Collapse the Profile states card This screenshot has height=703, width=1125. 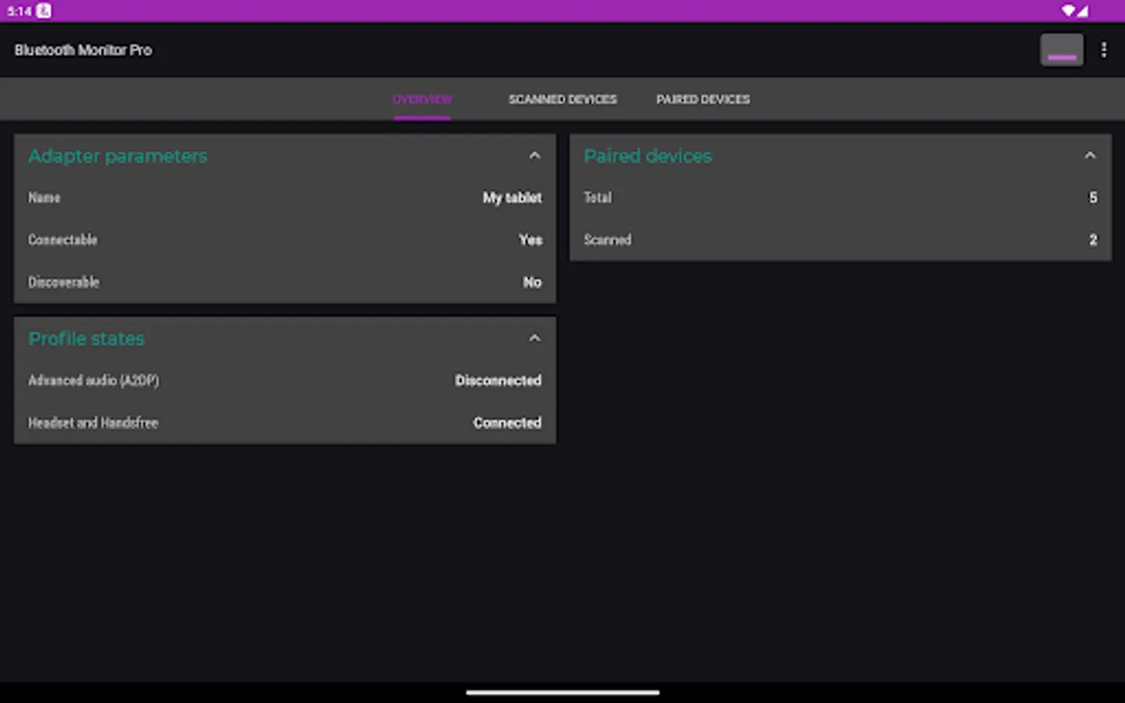pyautogui.click(x=534, y=337)
